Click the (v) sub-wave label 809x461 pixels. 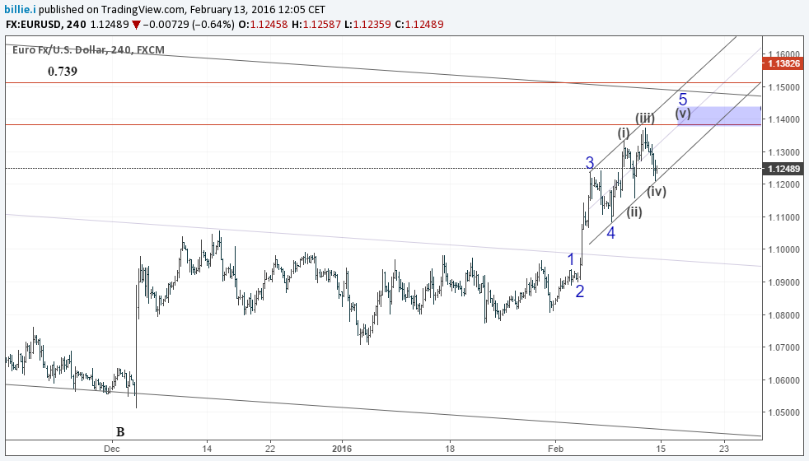point(683,114)
